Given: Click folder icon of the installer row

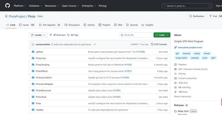Looking at the screenshot, I should (33, 110).
